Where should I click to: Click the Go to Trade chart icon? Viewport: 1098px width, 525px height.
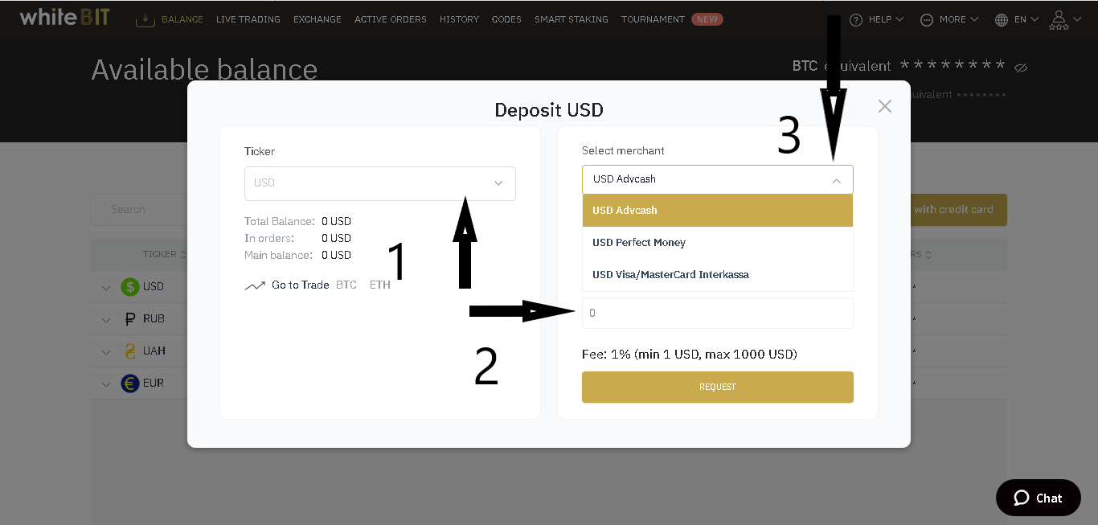[255, 285]
